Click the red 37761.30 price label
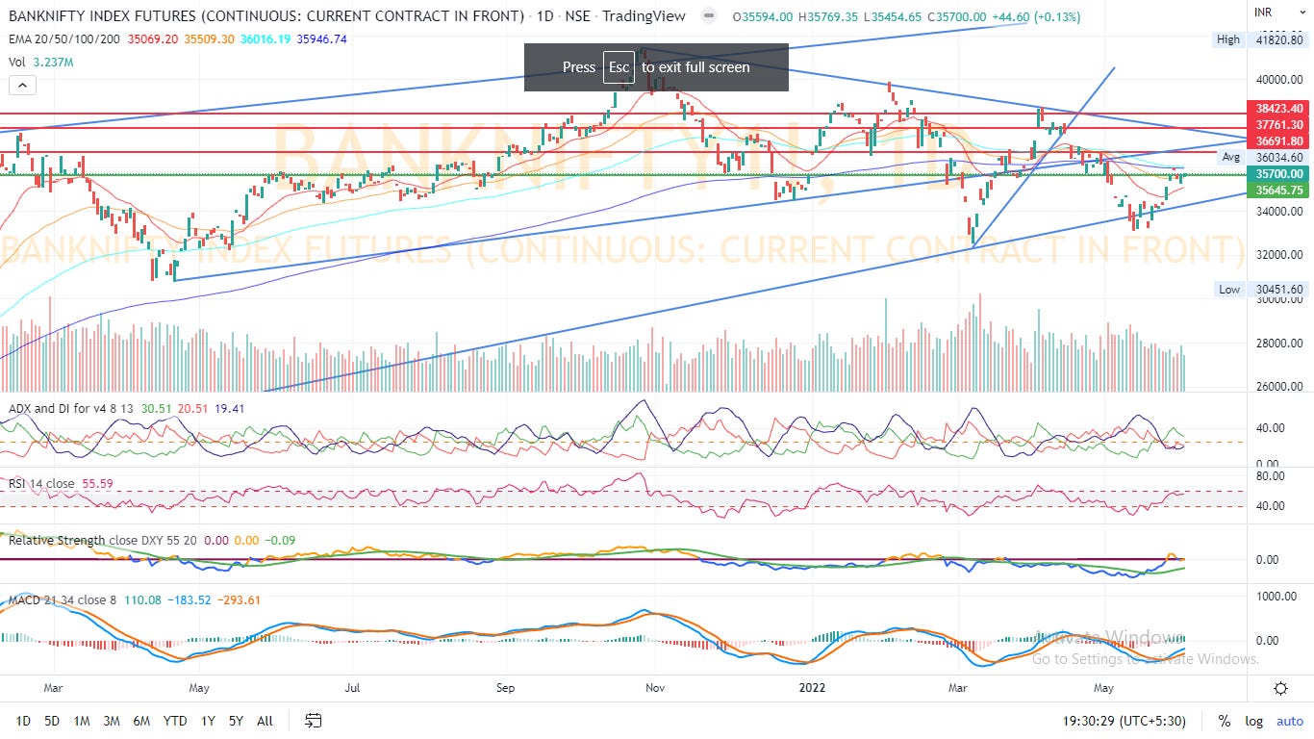The height and width of the screenshot is (739, 1314). point(1278,124)
